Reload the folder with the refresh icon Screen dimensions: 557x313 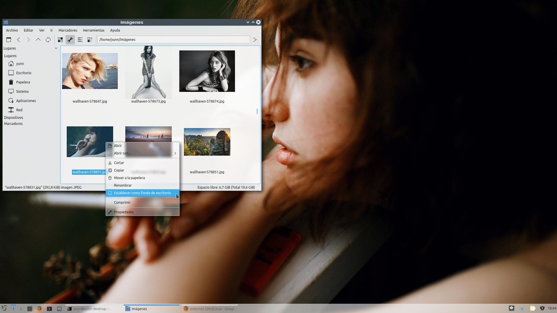(x=48, y=40)
